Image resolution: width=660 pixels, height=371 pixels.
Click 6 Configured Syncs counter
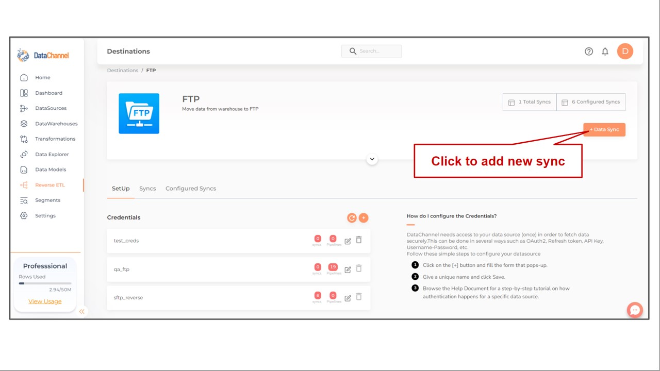[x=591, y=102]
